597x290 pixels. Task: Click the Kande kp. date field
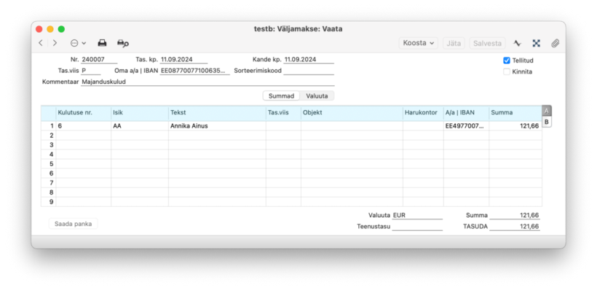[x=309, y=60]
